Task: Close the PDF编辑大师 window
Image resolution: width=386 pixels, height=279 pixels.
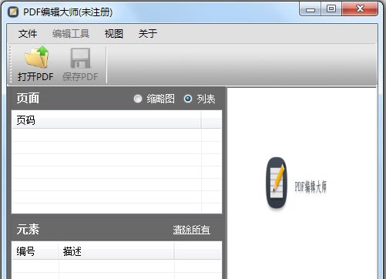Action: coord(360,9)
